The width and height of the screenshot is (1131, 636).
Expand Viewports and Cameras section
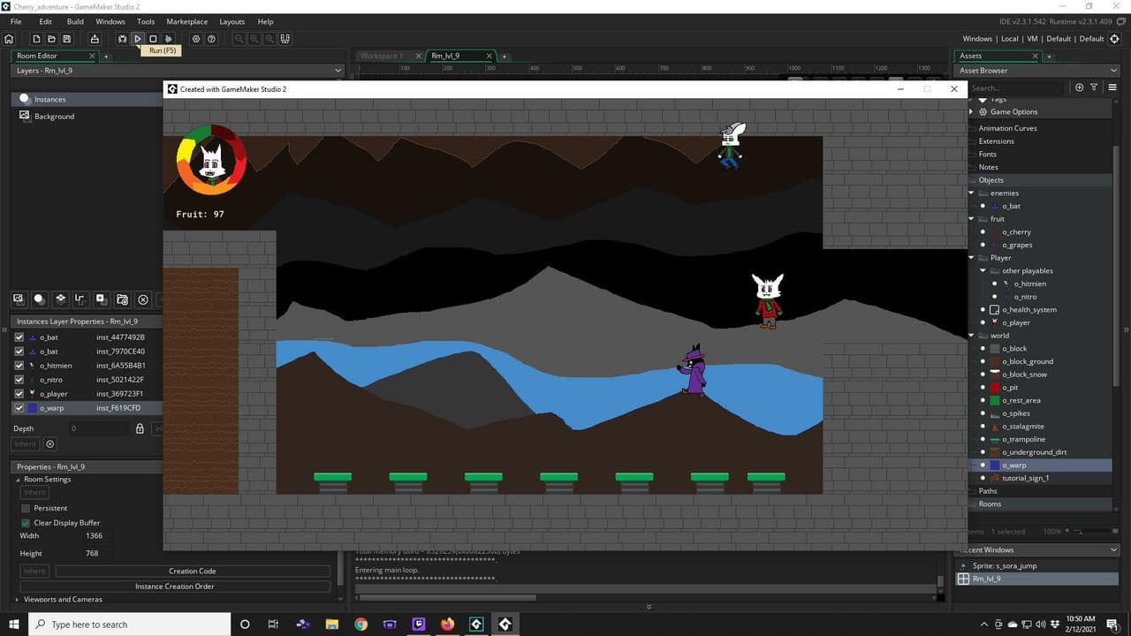(19, 599)
